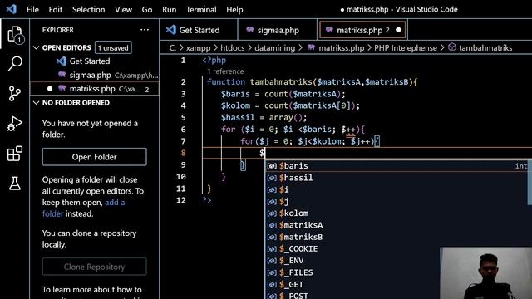This screenshot has height=299, width=532.
Task: Click 'htdocs' in the breadcrumb path
Action: click(233, 47)
